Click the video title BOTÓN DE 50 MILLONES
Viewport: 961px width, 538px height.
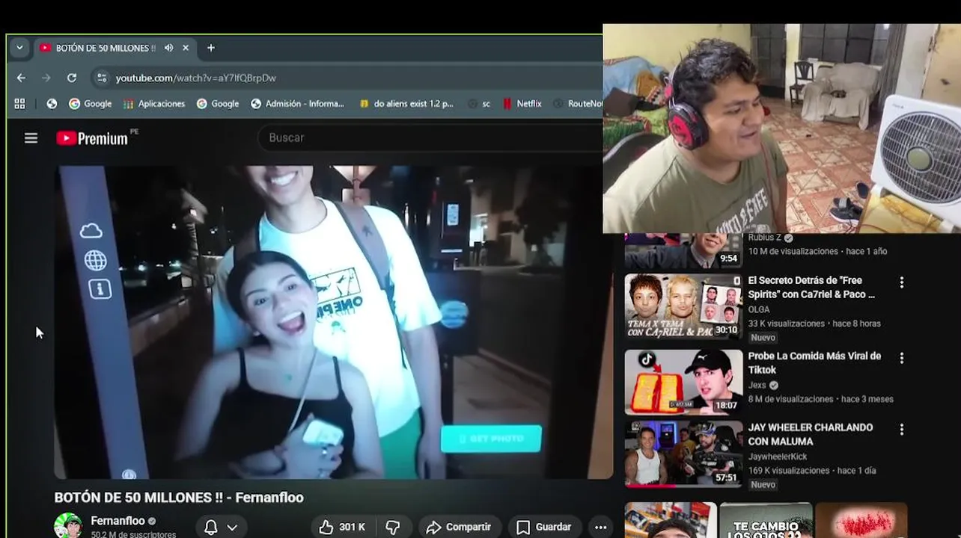point(179,498)
